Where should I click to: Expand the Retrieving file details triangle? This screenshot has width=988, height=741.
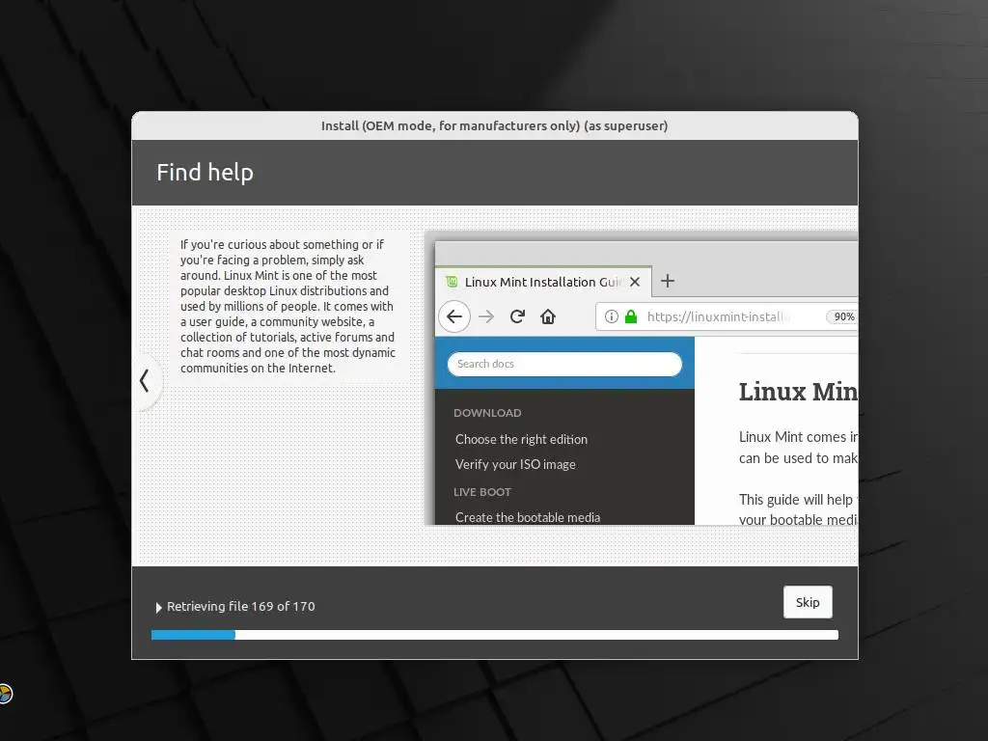(159, 608)
